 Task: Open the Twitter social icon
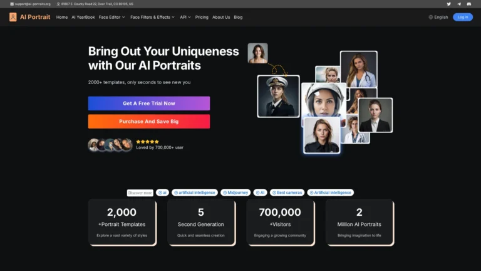[448, 4]
